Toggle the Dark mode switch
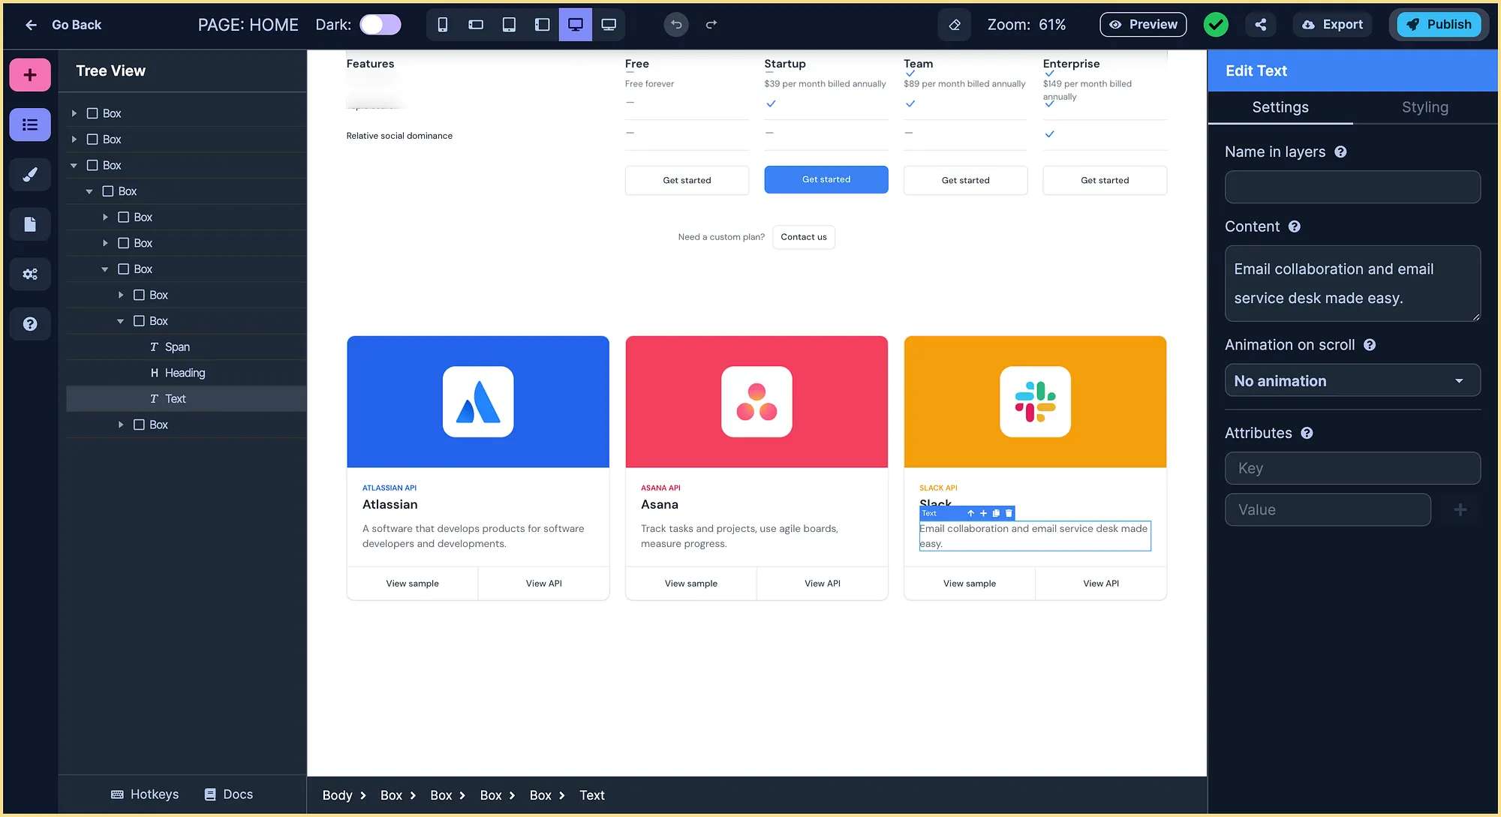 click(381, 25)
